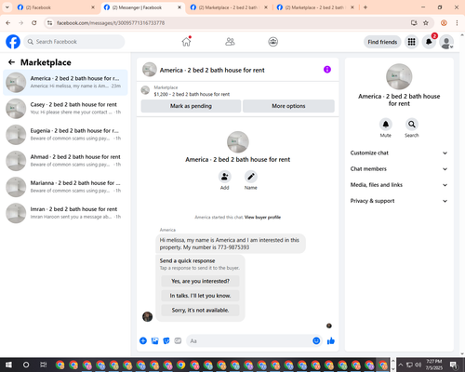Focus the Aa message input field

click(248, 341)
